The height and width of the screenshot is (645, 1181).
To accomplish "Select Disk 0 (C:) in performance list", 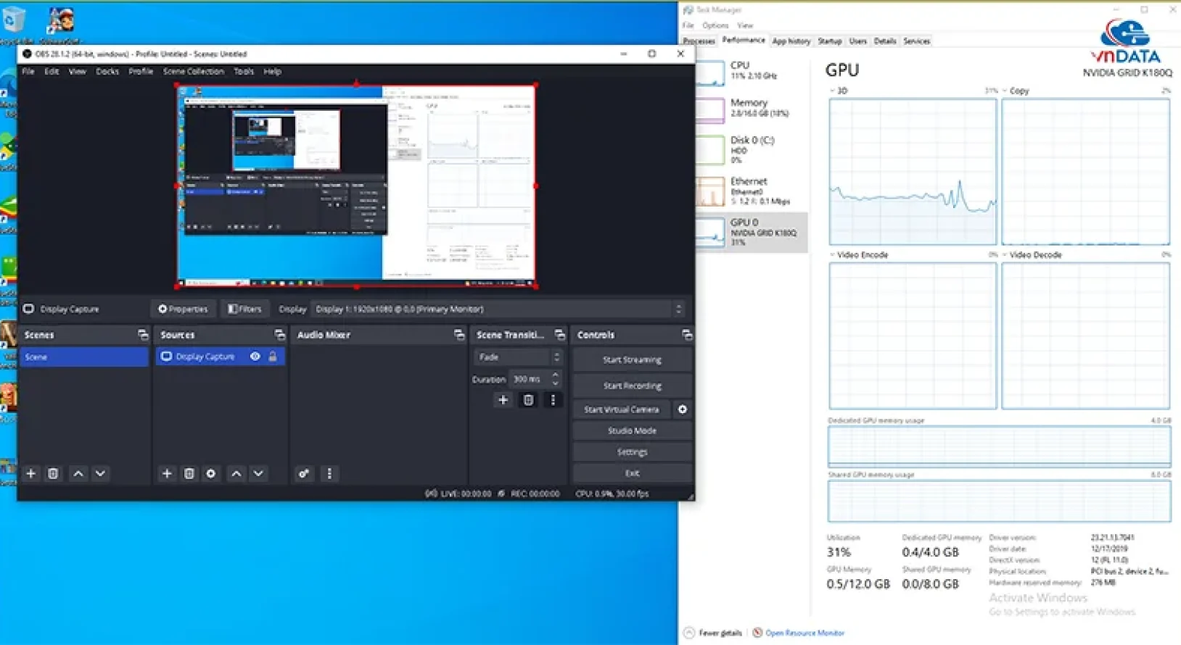I will click(x=751, y=149).
